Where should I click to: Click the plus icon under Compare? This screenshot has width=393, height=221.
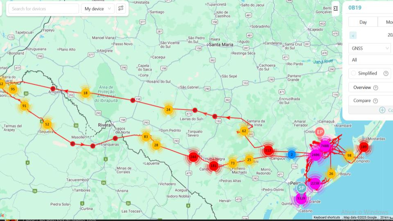coord(382,110)
